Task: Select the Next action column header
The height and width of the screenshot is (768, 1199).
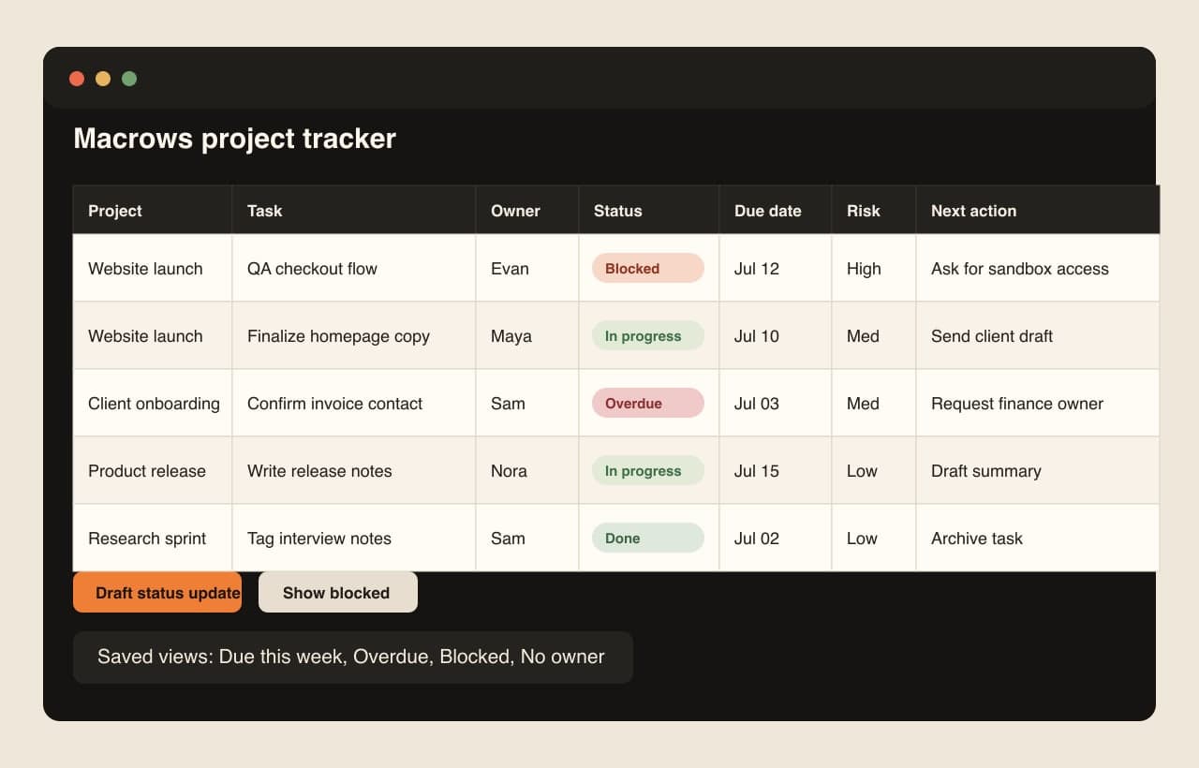Action: click(1038, 210)
